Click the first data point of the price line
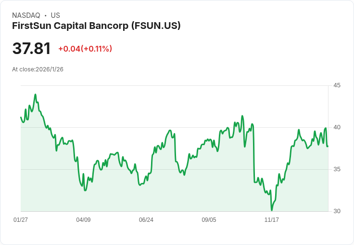 (21, 117)
